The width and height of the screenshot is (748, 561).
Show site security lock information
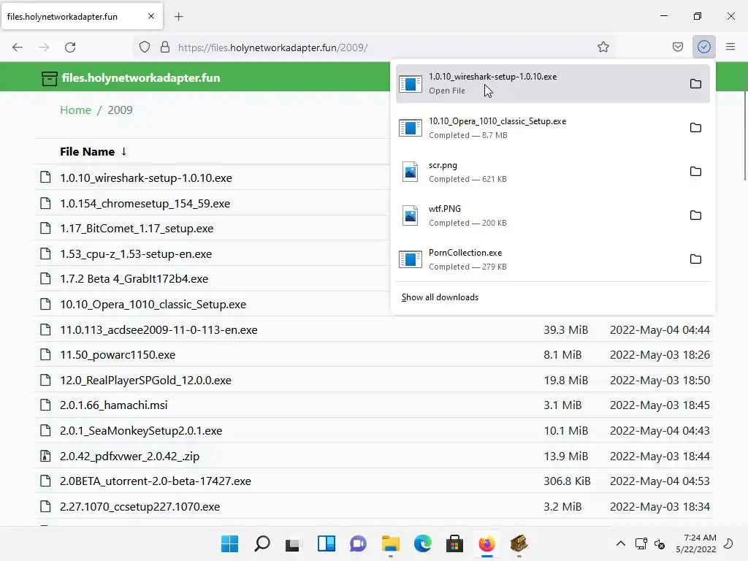pos(165,47)
